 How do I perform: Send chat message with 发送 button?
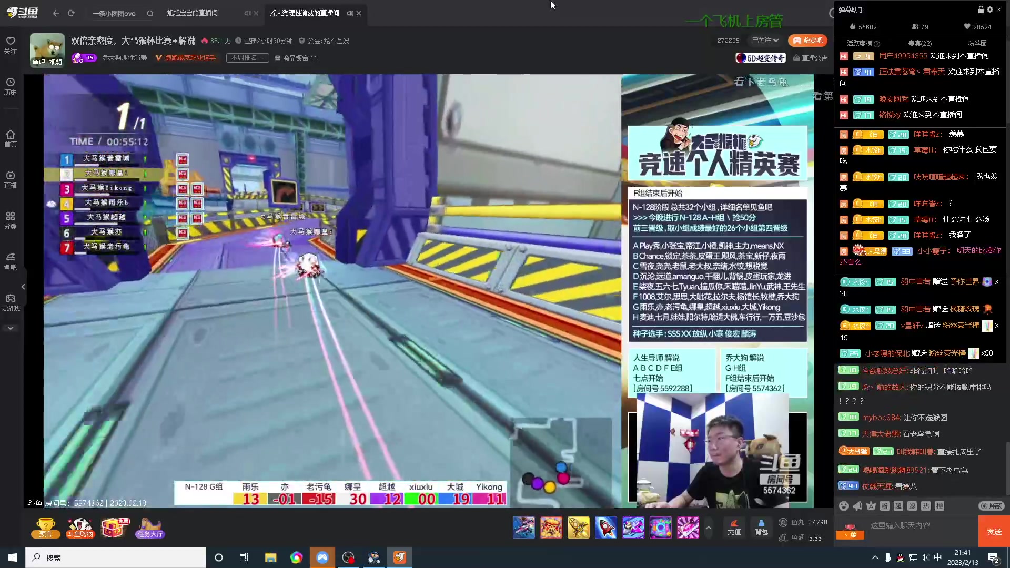coord(994,532)
